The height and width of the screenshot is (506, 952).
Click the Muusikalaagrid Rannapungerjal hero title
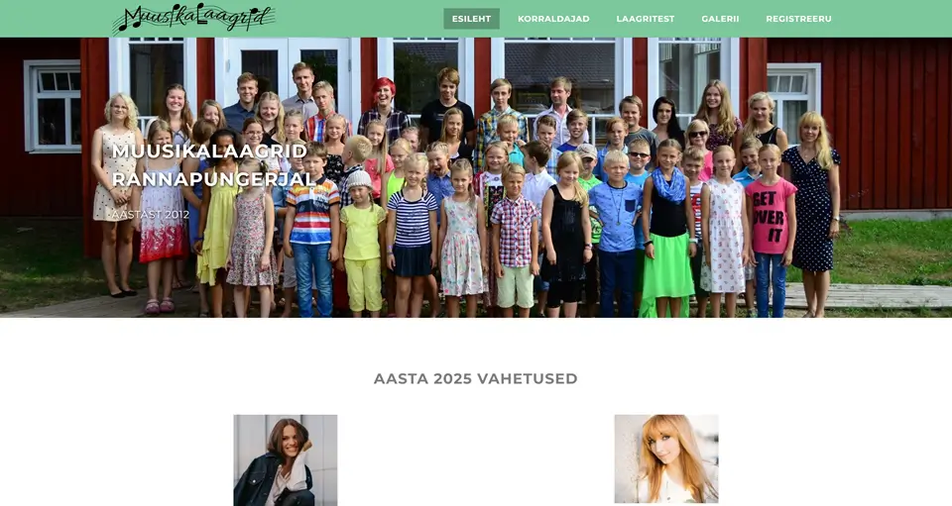point(212,164)
